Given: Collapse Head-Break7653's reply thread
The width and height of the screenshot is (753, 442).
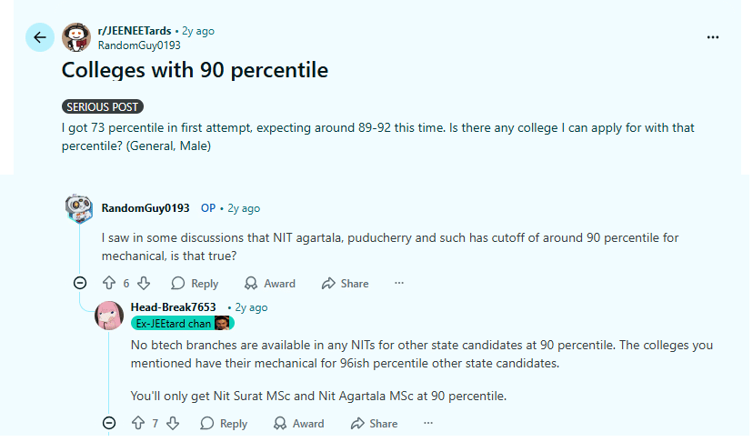Looking at the screenshot, I should [109, 423].
